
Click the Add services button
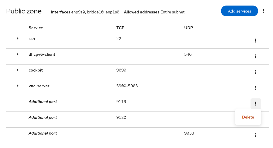(x=239, y=11)
